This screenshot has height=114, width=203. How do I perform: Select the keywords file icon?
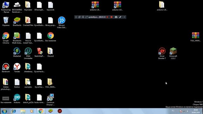[x=50, y=6]
